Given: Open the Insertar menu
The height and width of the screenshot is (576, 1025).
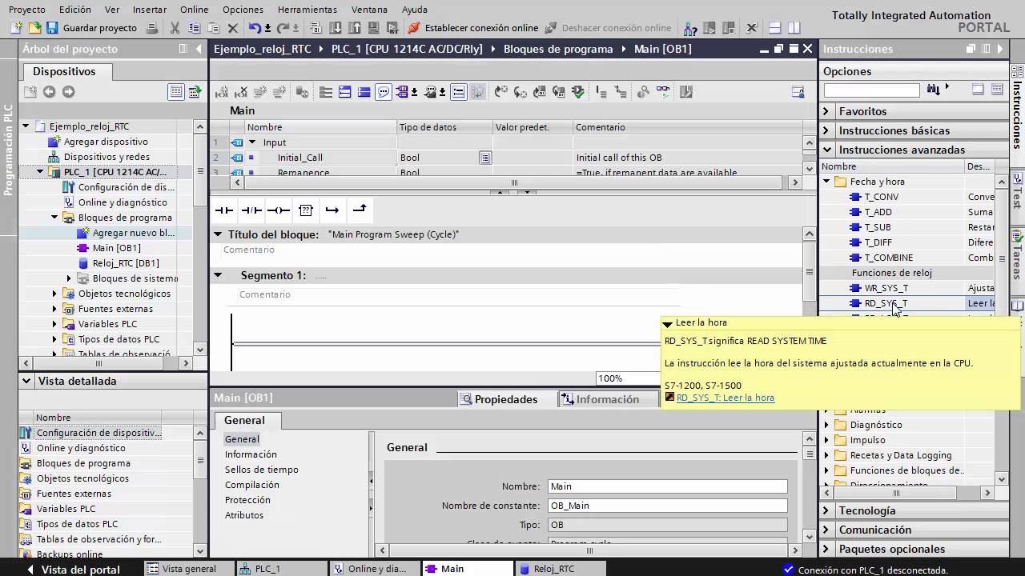Looking at the screenshot, I should 150,10.
